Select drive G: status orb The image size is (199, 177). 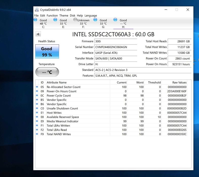(x=95, y=20)
